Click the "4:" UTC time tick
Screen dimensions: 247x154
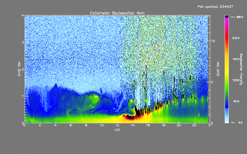click(56, 125)
